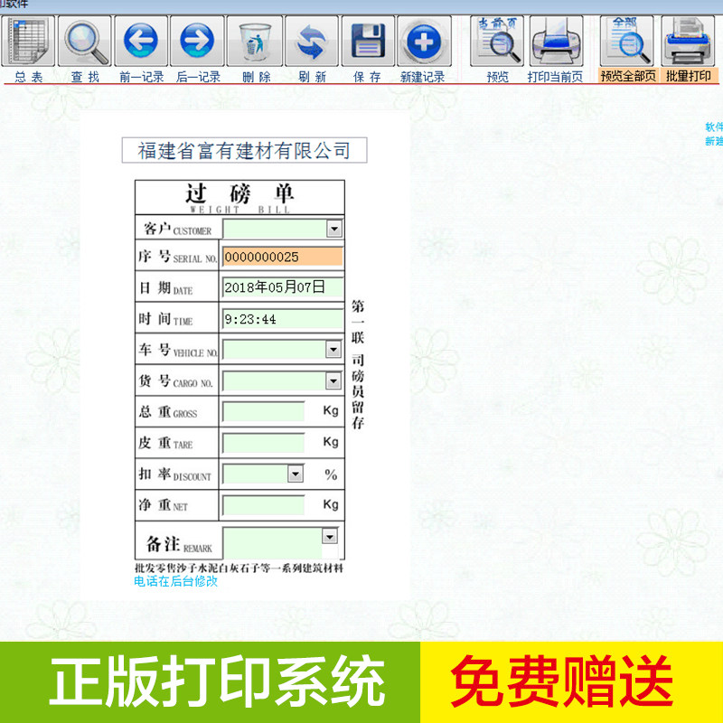Viewport: 723px width, 723px height.
Task: Click the 保存 floppy disk icon
Action: 368,41
